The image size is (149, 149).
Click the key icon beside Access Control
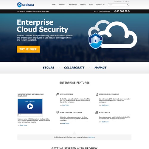click(x=57, y=94)
